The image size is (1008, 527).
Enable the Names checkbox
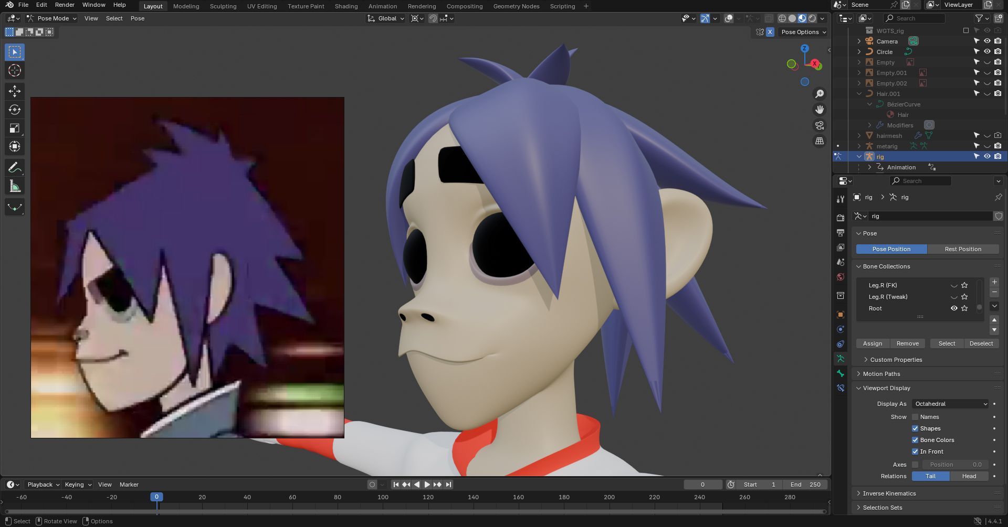point(915,417)
